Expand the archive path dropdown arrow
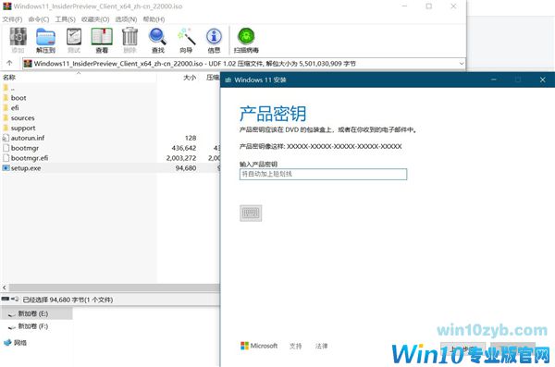The height and width of the screenshot is (367, 555). 462,64
